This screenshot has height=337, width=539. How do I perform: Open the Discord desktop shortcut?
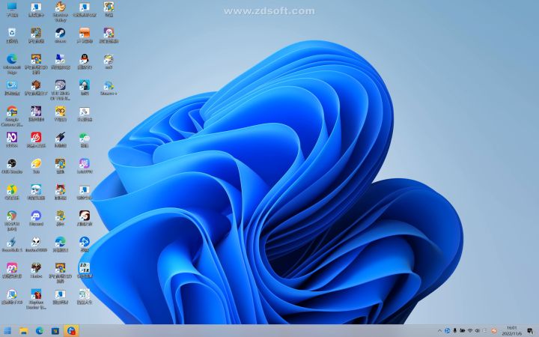point(36,219)
